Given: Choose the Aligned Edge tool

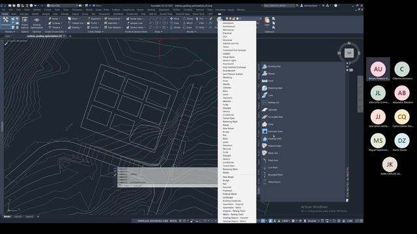Looking at the screenshot, I should point(272,146).
